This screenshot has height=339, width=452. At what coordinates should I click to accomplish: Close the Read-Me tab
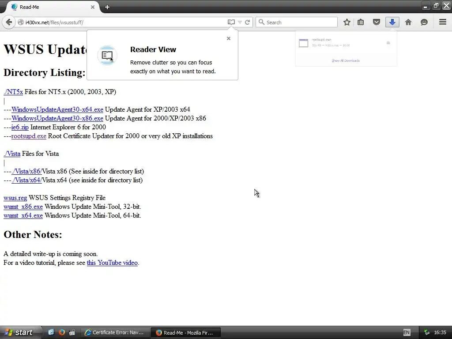[93, 7]
